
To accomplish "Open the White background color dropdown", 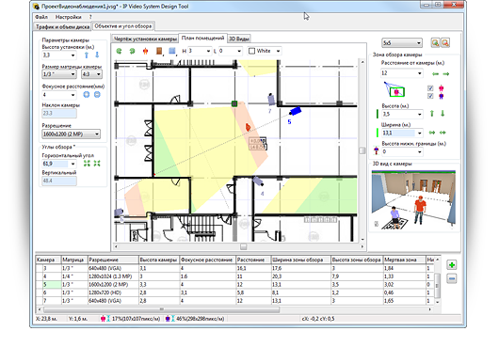I will [x=265, y=51].
